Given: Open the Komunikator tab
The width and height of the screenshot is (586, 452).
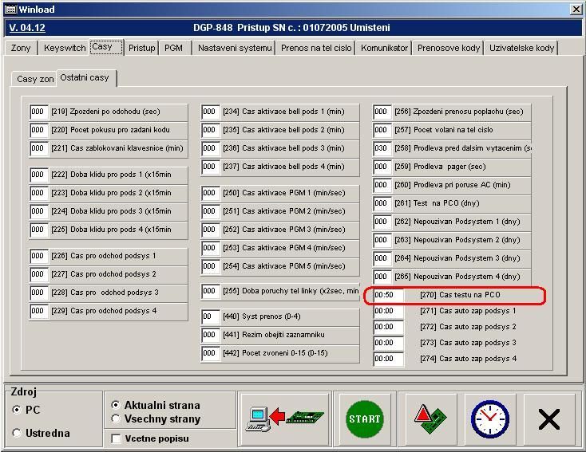Looking at the screenshot, I should point(384,48).
